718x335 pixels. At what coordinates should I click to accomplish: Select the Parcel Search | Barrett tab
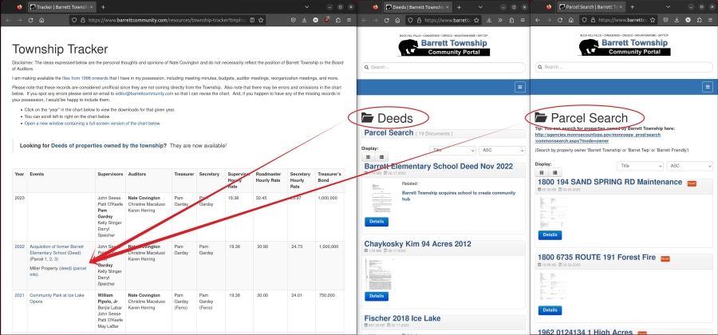pos(590,7)
